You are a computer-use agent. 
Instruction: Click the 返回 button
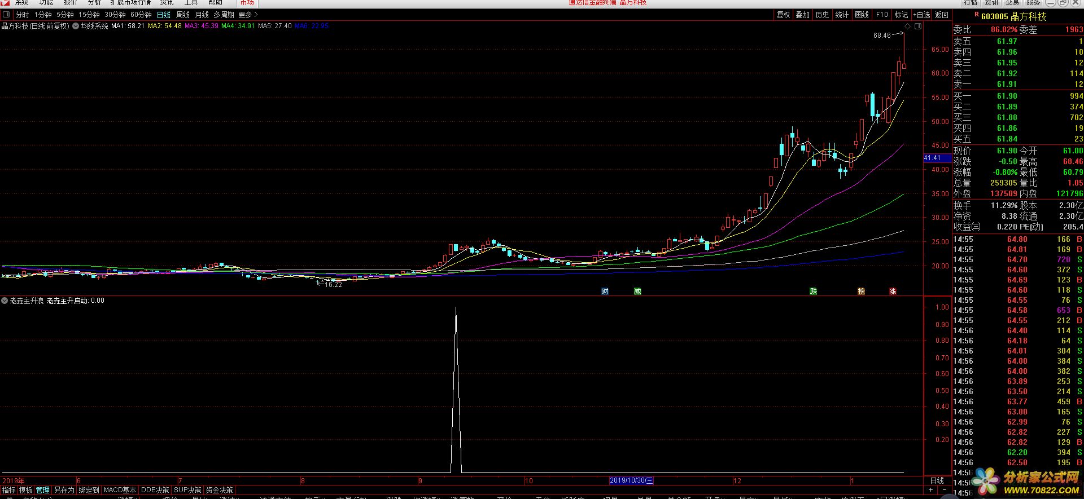tap(942, 15)
